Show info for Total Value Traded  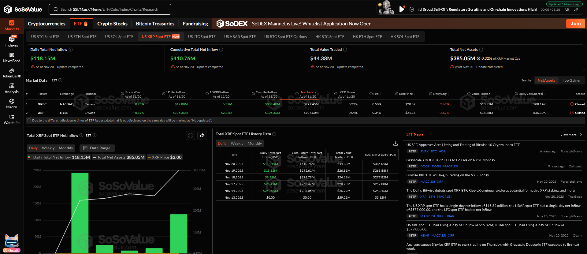345,50
